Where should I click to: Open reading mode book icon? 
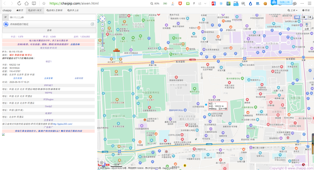34,3
